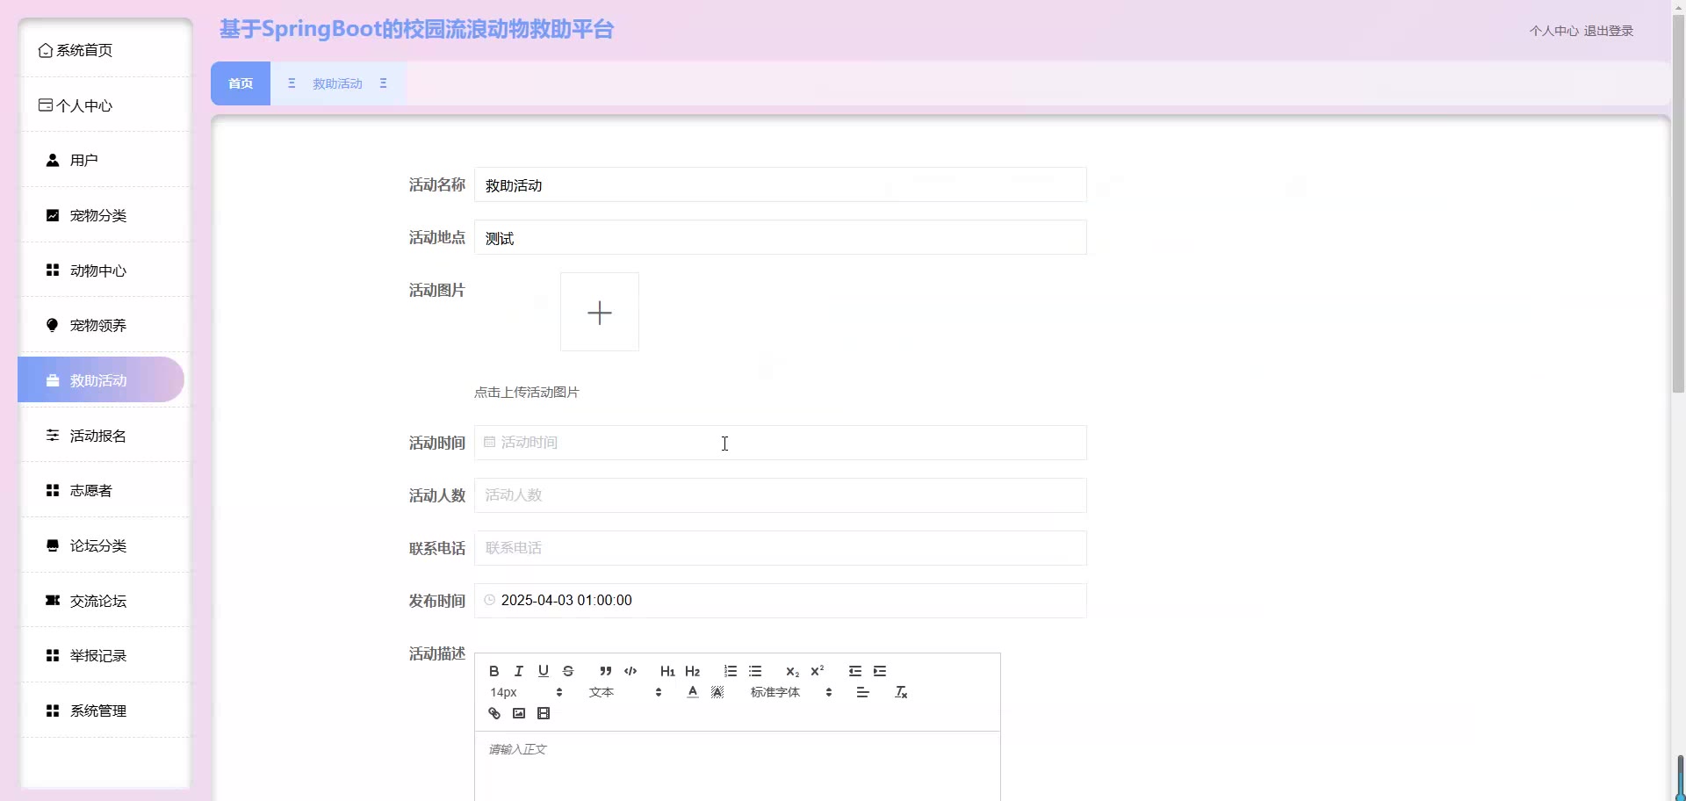Apply an ordered numbered list
Image resolution: width=1686 pixels, height=801 pixels.
click(731, 671)
